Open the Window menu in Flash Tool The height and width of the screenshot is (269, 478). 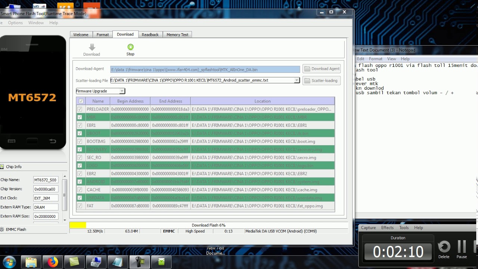click(x=36, y=23)
